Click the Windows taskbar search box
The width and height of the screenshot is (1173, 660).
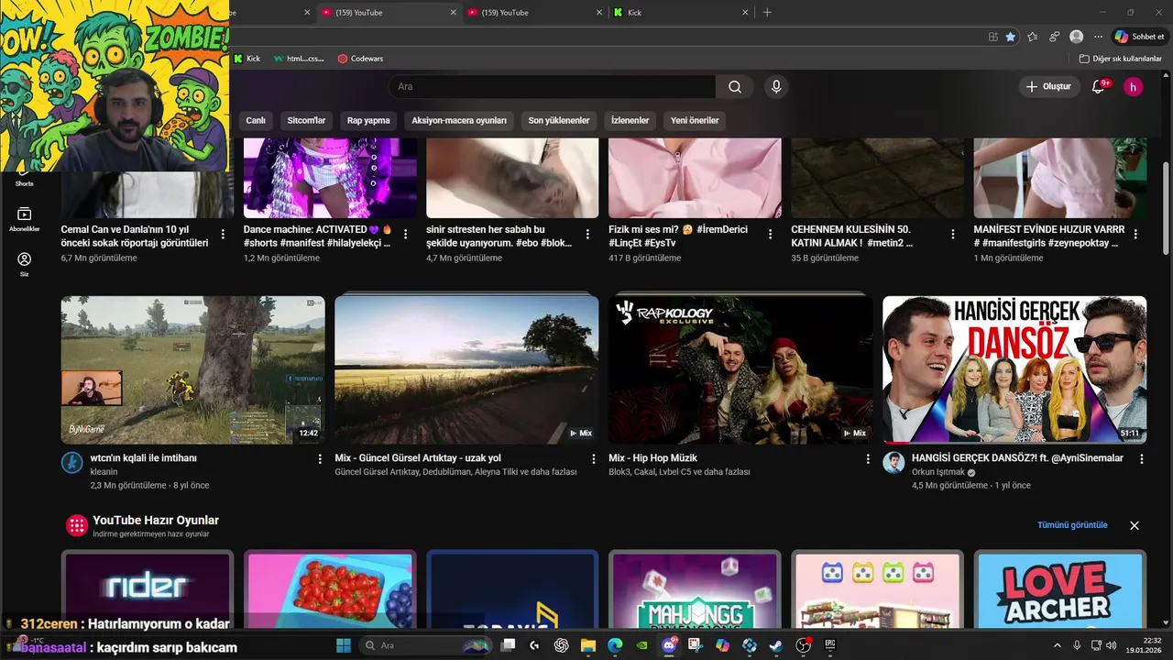tap(426, 645)
